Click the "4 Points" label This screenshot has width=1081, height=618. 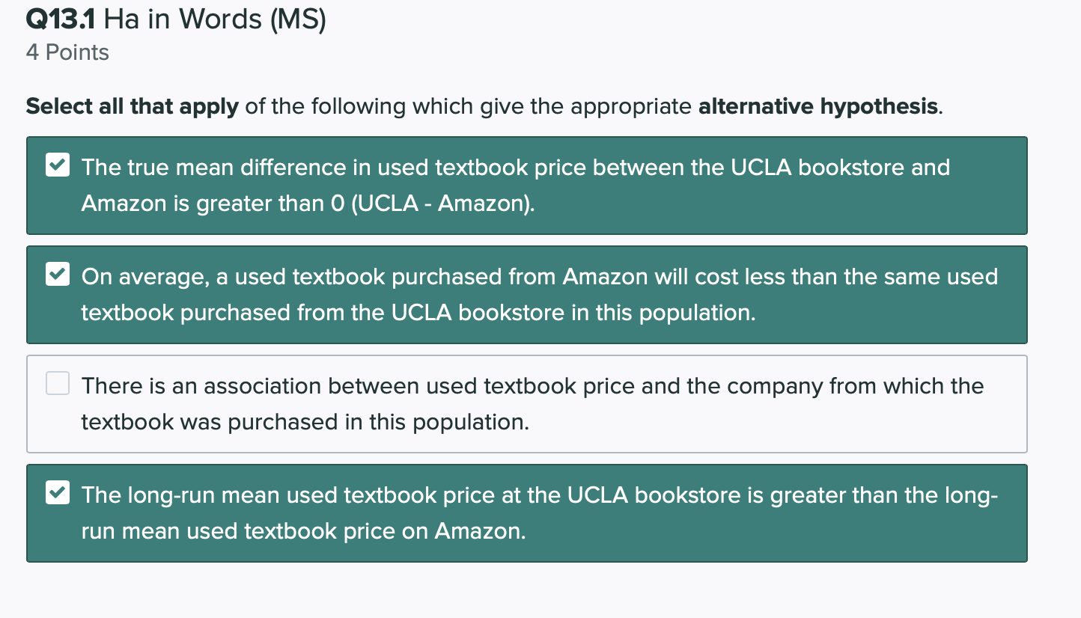67,52
